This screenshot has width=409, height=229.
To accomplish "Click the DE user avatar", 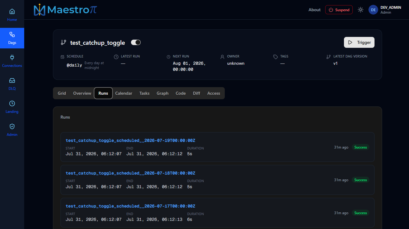I will (x=373, y=10).
